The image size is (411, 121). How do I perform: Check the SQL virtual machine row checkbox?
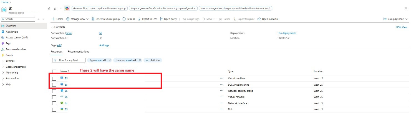54,85
